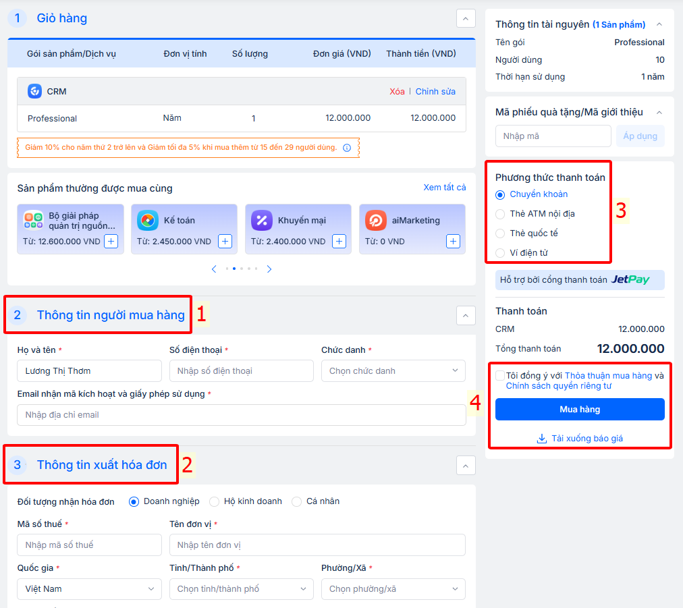Click the Mua hàng button

pos(580,410)
